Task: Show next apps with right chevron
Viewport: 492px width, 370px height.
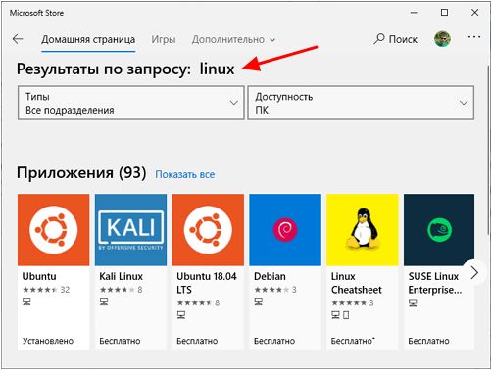Action: pos(474,272)
